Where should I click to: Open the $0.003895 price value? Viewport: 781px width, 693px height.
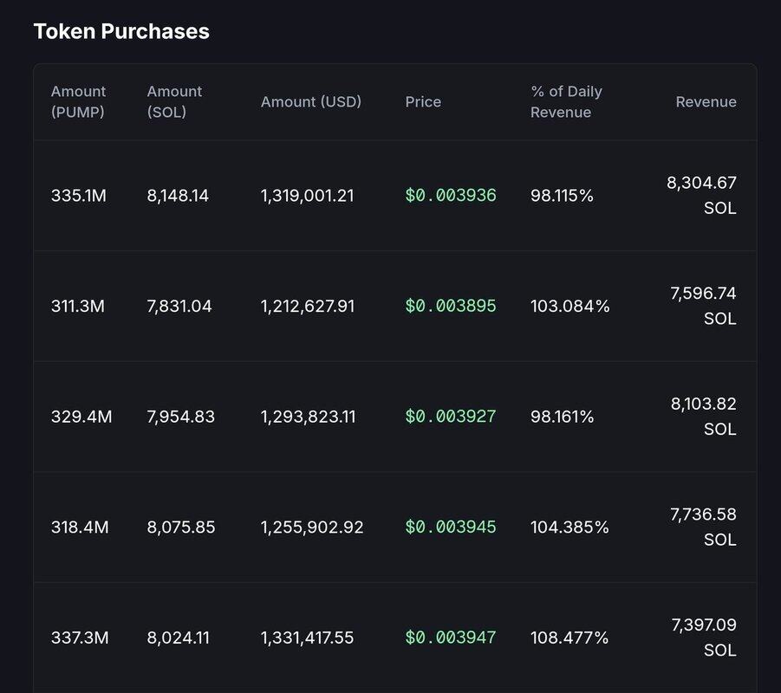[451, 306]
